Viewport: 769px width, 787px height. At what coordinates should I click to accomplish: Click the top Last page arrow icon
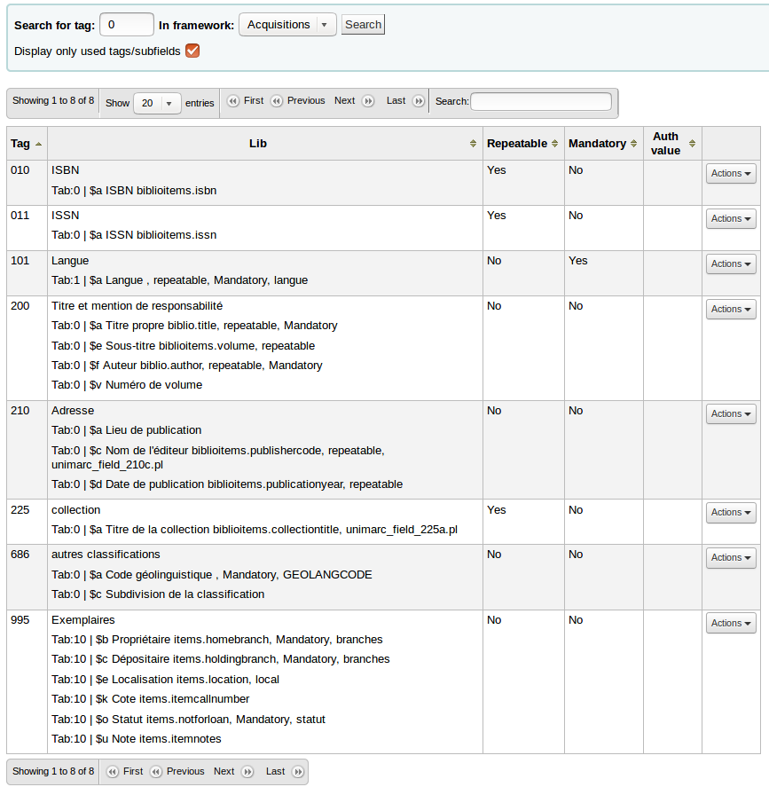point(419,101)
